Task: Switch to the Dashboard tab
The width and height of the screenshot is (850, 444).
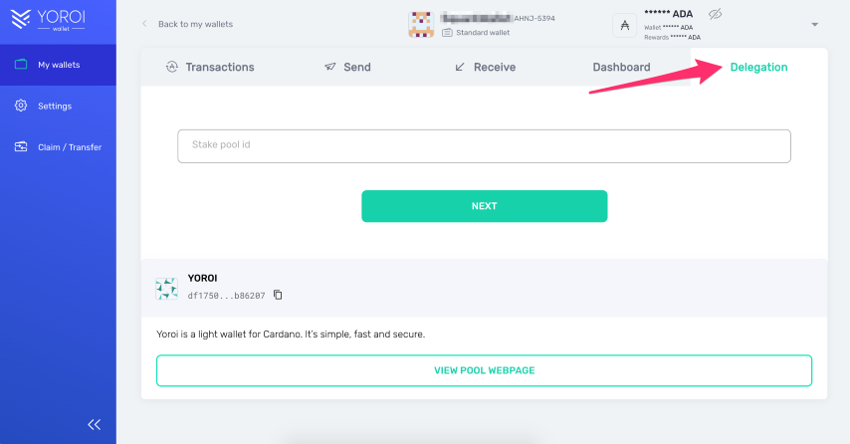Action: pos(621,68)
